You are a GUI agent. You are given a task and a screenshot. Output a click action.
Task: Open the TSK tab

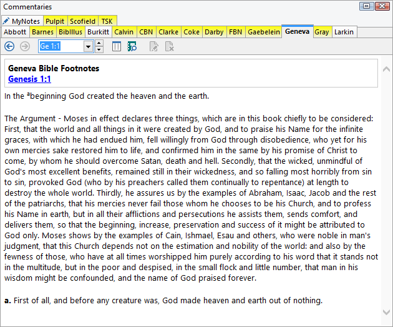pos(107,21)
